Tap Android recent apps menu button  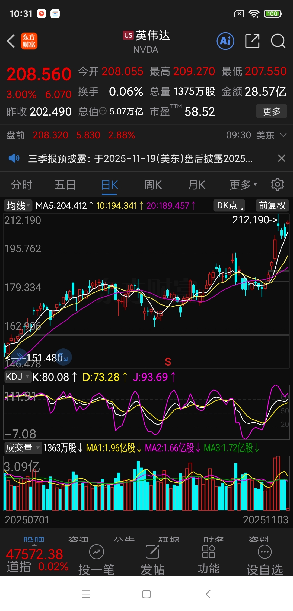tap(86, 594)
